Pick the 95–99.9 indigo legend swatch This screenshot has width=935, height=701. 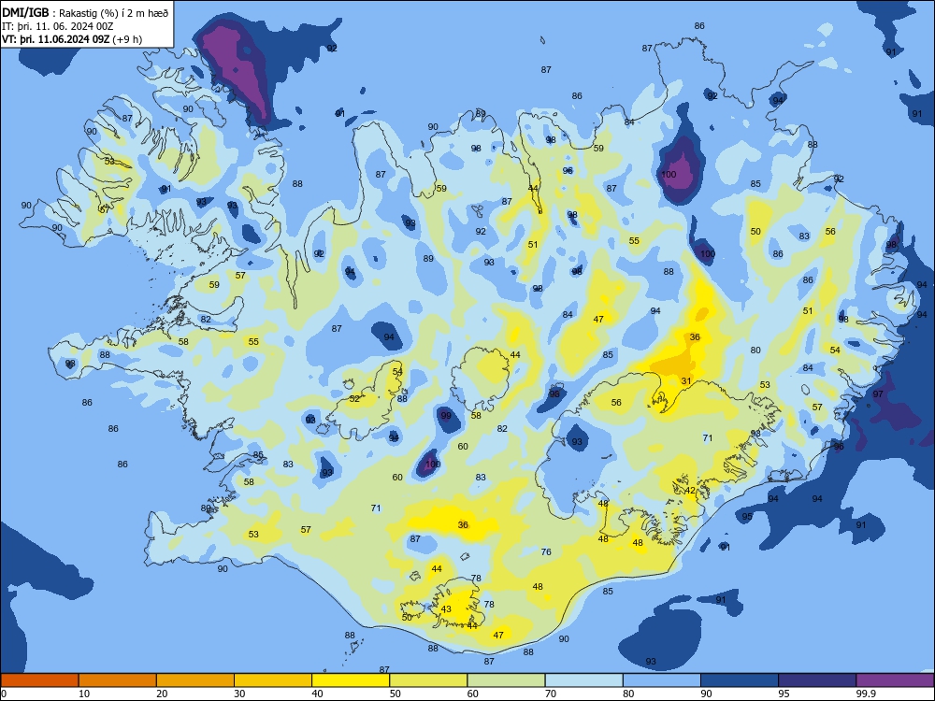click(817, 680)
